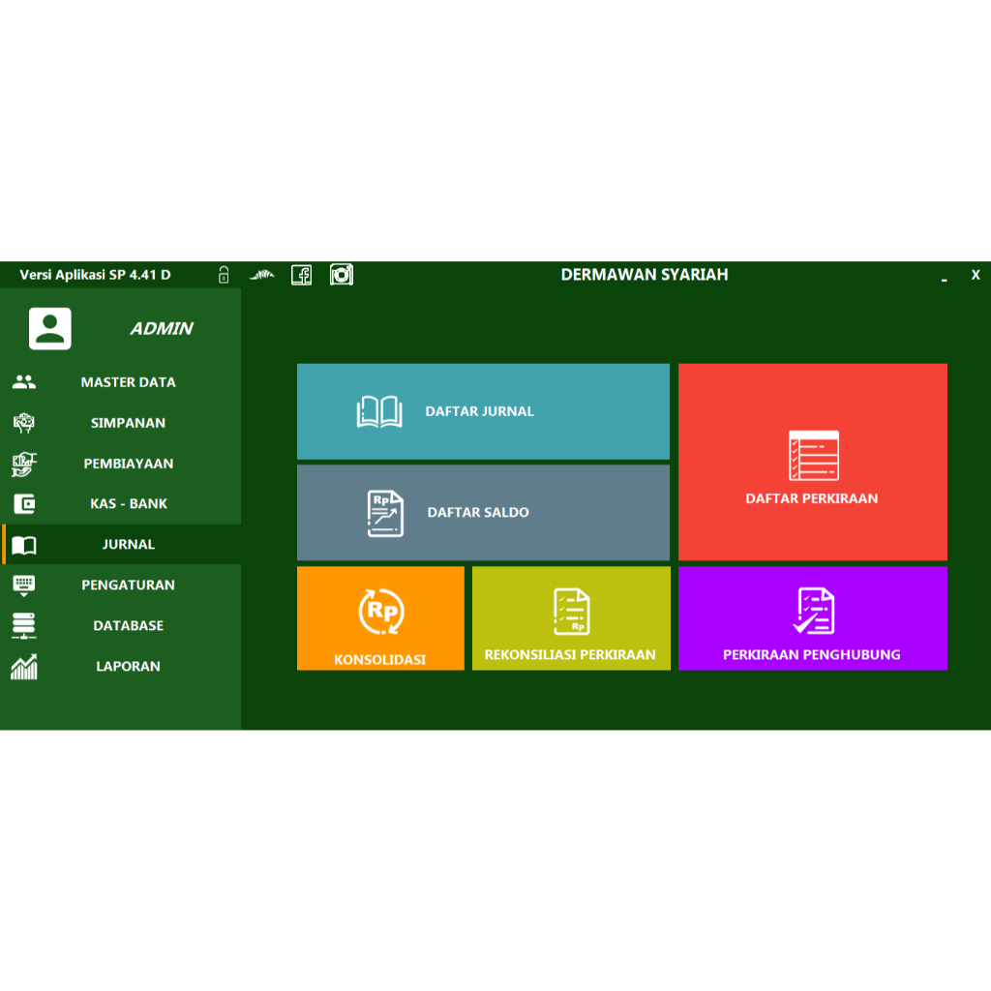Click the Pengaturan keyboard icon

[x=24, y=586]
